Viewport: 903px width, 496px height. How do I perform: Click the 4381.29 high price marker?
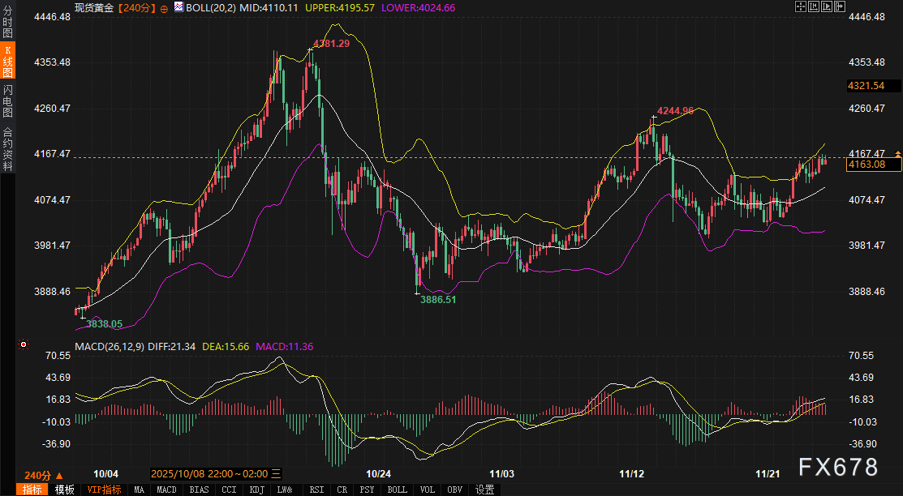[x=331, y=44]
